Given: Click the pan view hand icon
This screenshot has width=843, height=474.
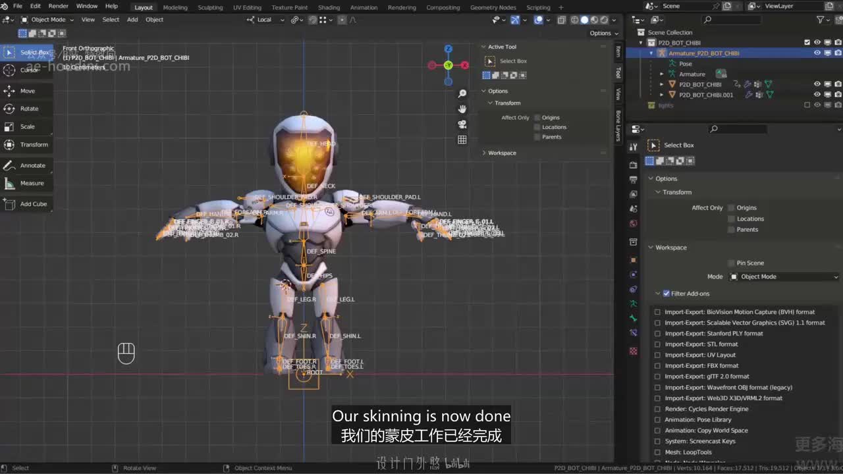Looking at the screenshot, I should tap(462, 109).
